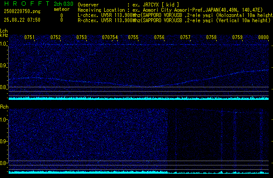
Task: Click the Lch cyan signal level bar
Action: click(x=138, y=98)
